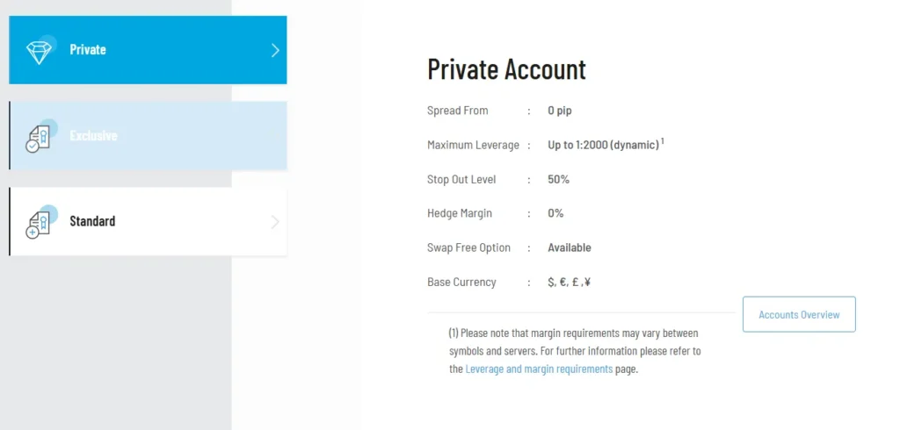Click the 0 pip spread value
Screen dimensions: 900x430
click(560, 111)
